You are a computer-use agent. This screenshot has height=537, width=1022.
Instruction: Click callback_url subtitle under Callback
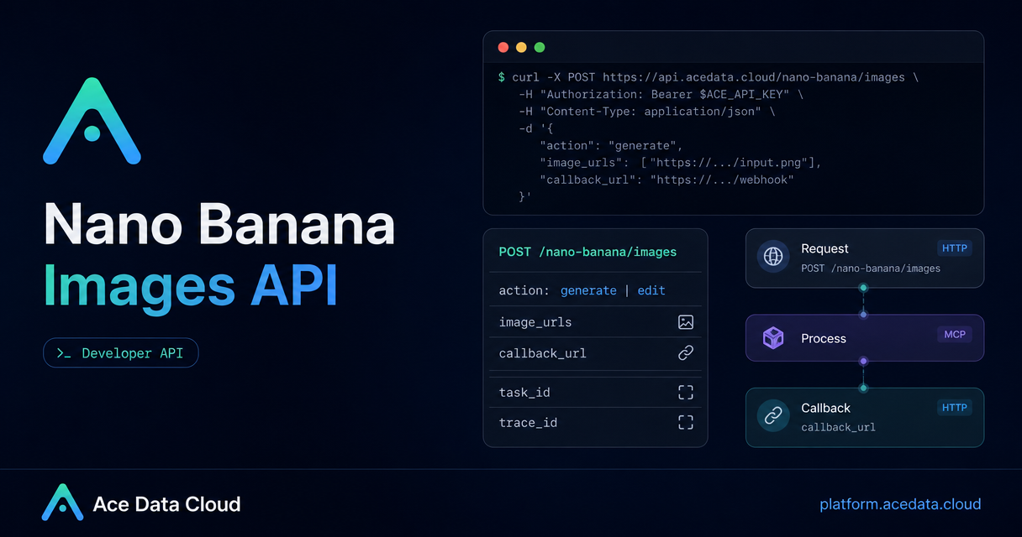[x=838, y=427]
